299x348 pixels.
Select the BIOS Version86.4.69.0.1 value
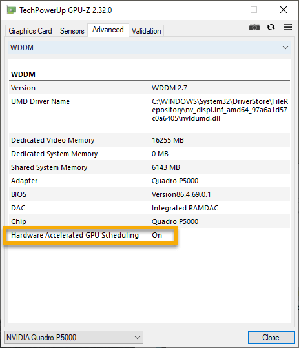pyautogui.click(x=181, y=194)
